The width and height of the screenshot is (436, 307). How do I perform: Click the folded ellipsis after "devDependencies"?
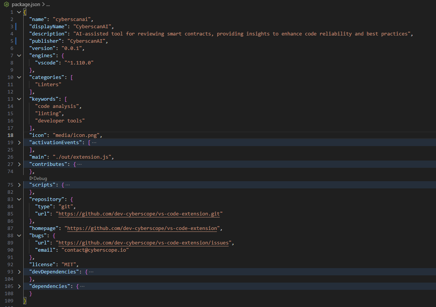[91, 272]
